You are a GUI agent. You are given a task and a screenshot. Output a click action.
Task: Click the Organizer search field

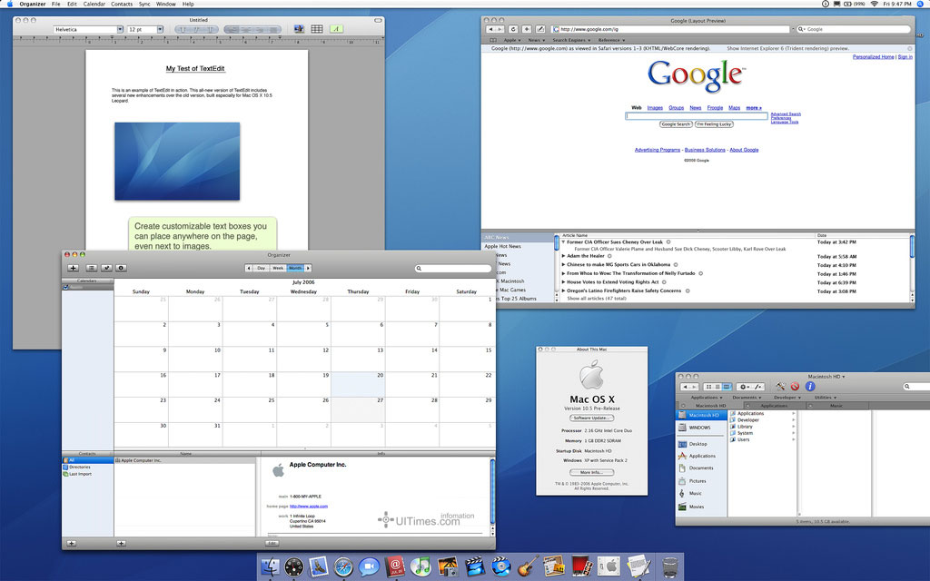click(x=453, y=269)
